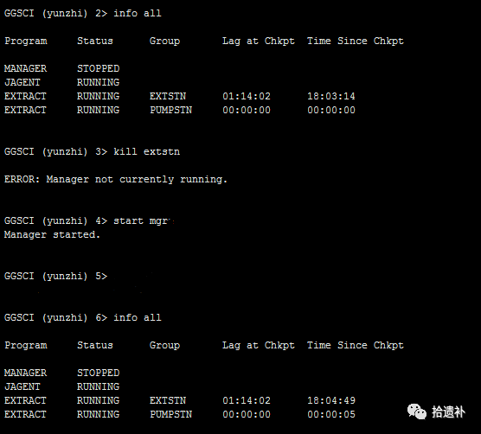Click the 'Manager started.' output line

coord(52,234)
